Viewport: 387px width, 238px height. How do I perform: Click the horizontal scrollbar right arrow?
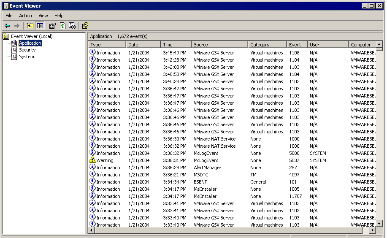(x=372, y=230)
